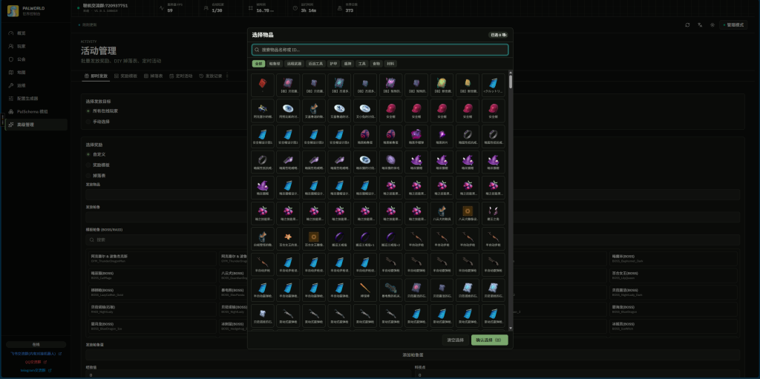
Task: Filter items by the 全部 category chip
Action: tap(258, 64)
